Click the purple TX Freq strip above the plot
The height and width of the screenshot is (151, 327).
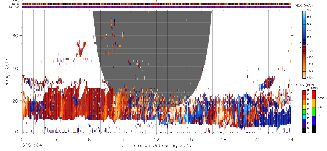pyautogui.click(x=157, y=7)
